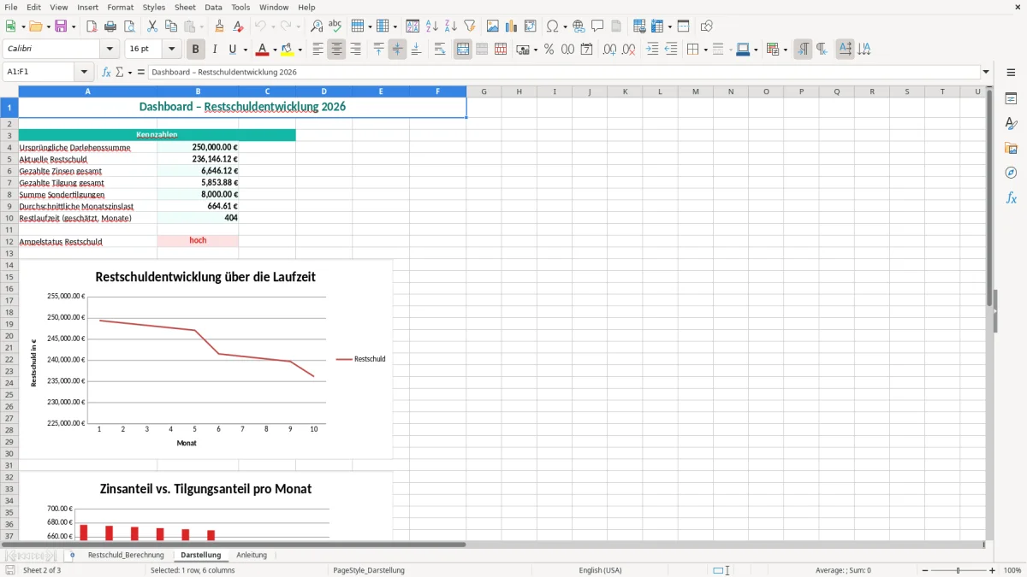Viewport: 1027px width, 577px height.
Task: Add a decimal place
Action: pyautogui.click(x=610, y=50)
